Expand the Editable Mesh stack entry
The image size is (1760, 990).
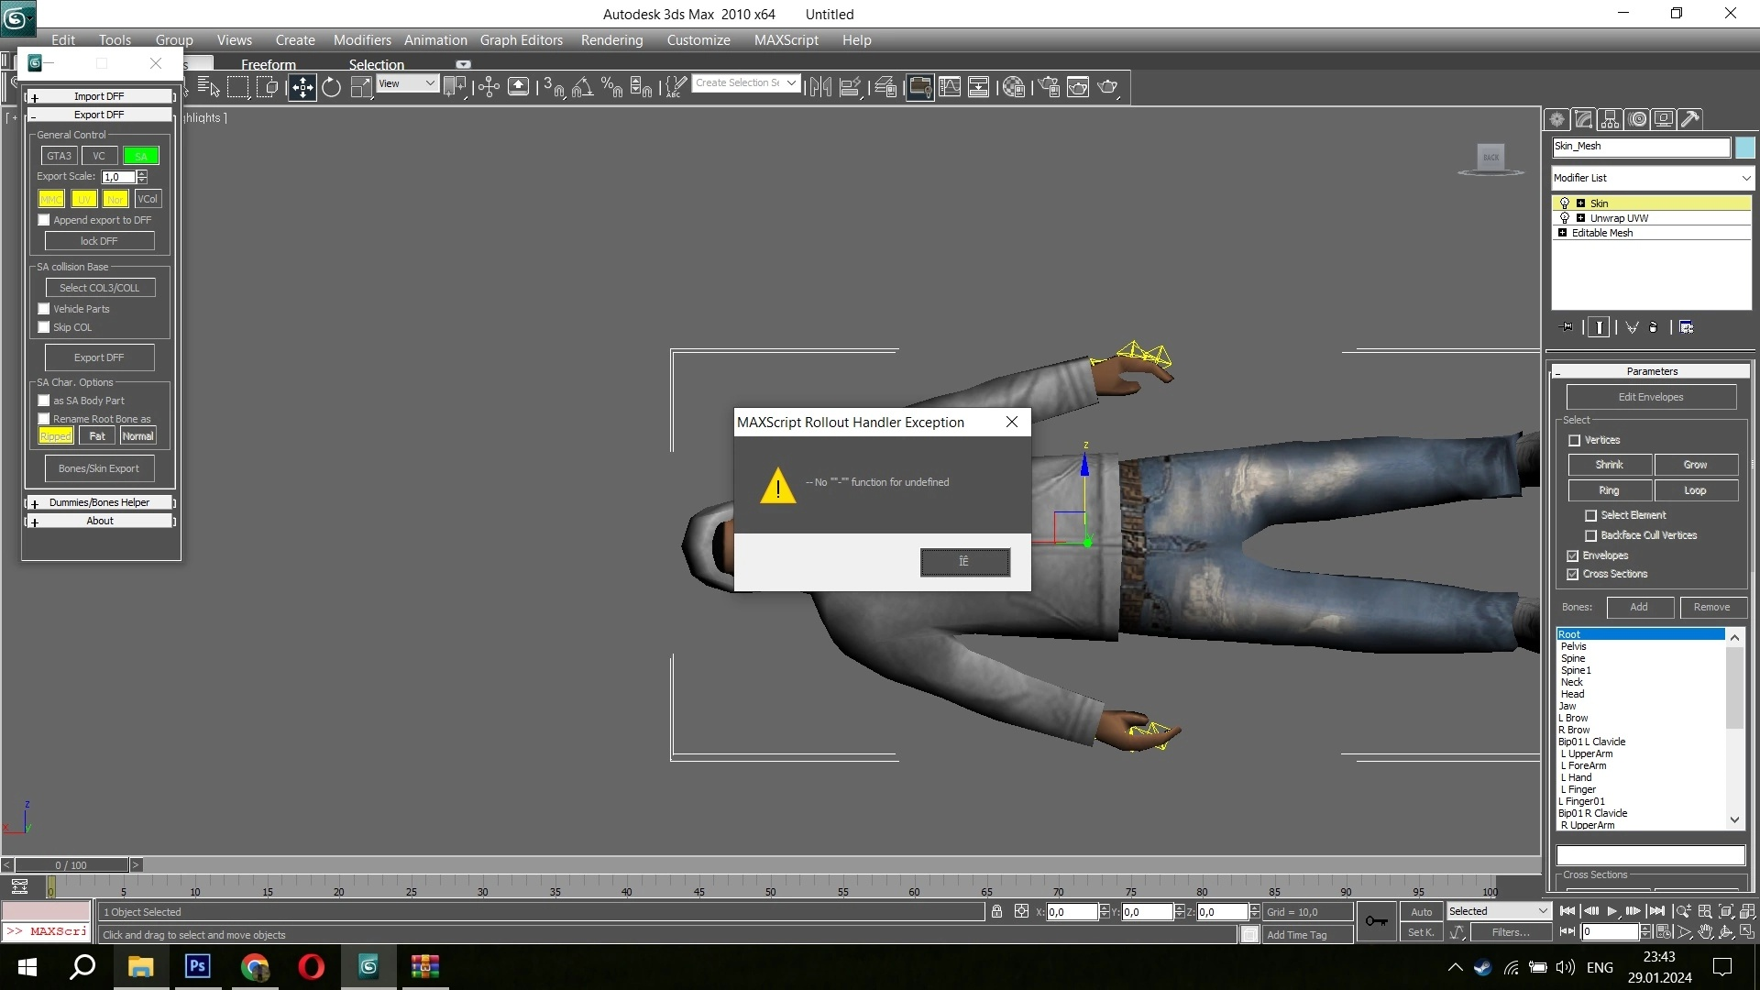click(x=1563, y=233)
